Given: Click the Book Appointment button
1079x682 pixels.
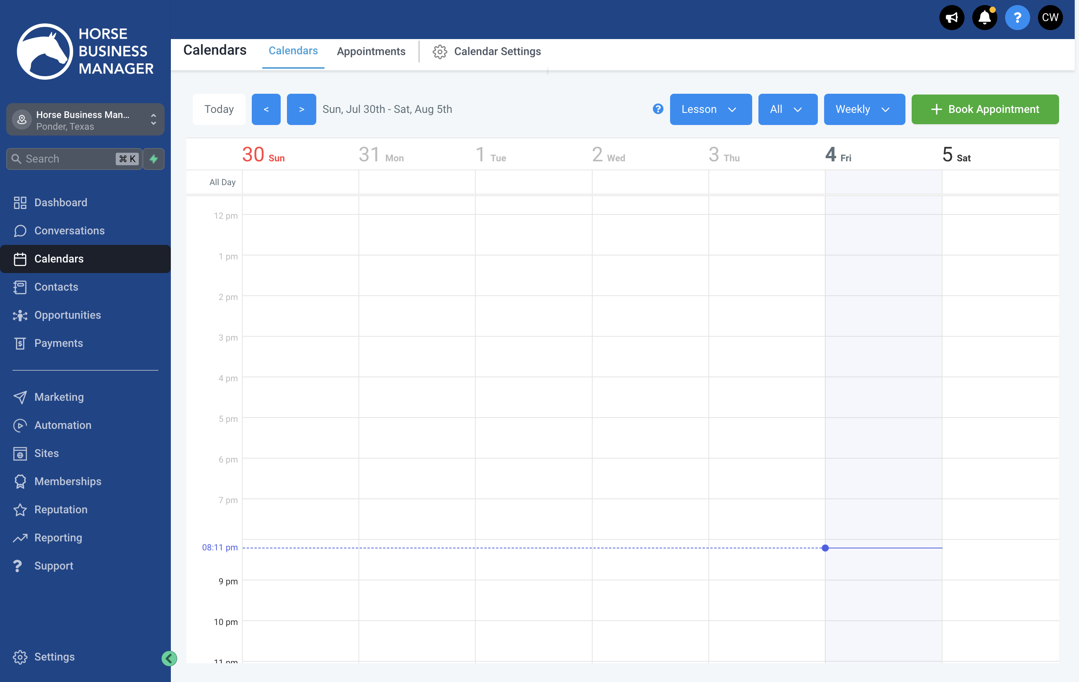Looking at the screenshot, I should [985, 109].
